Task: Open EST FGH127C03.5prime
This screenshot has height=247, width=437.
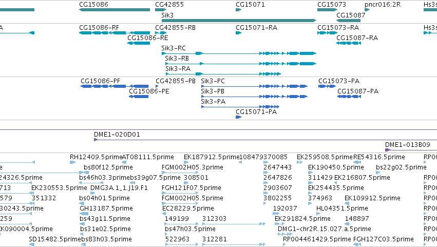Action: [x=383, y=240]
